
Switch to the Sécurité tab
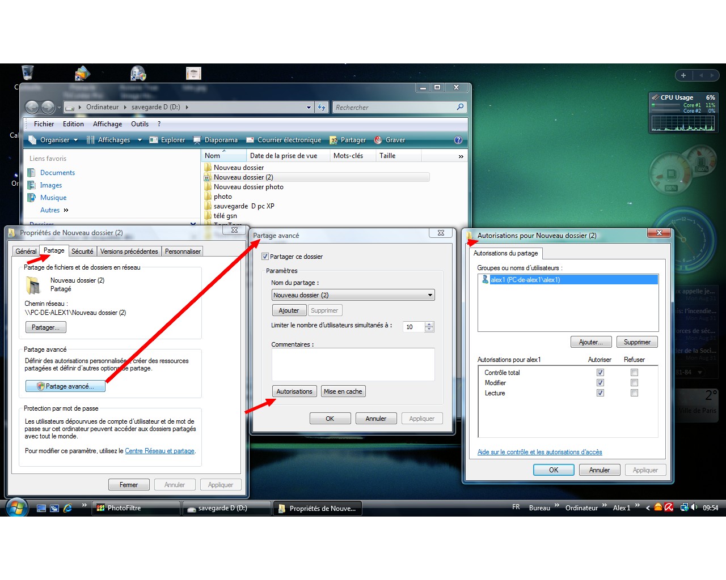[82, 251]
